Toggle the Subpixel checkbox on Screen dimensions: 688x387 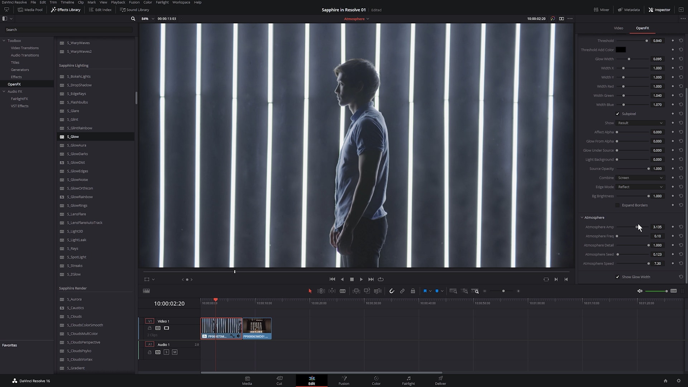(x=618, y=113)
